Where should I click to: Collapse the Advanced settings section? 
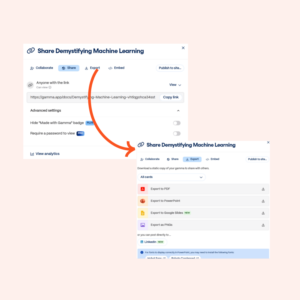178,110
